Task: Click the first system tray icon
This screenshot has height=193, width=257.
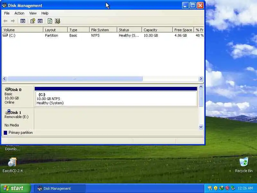Action: pos(210,188)
